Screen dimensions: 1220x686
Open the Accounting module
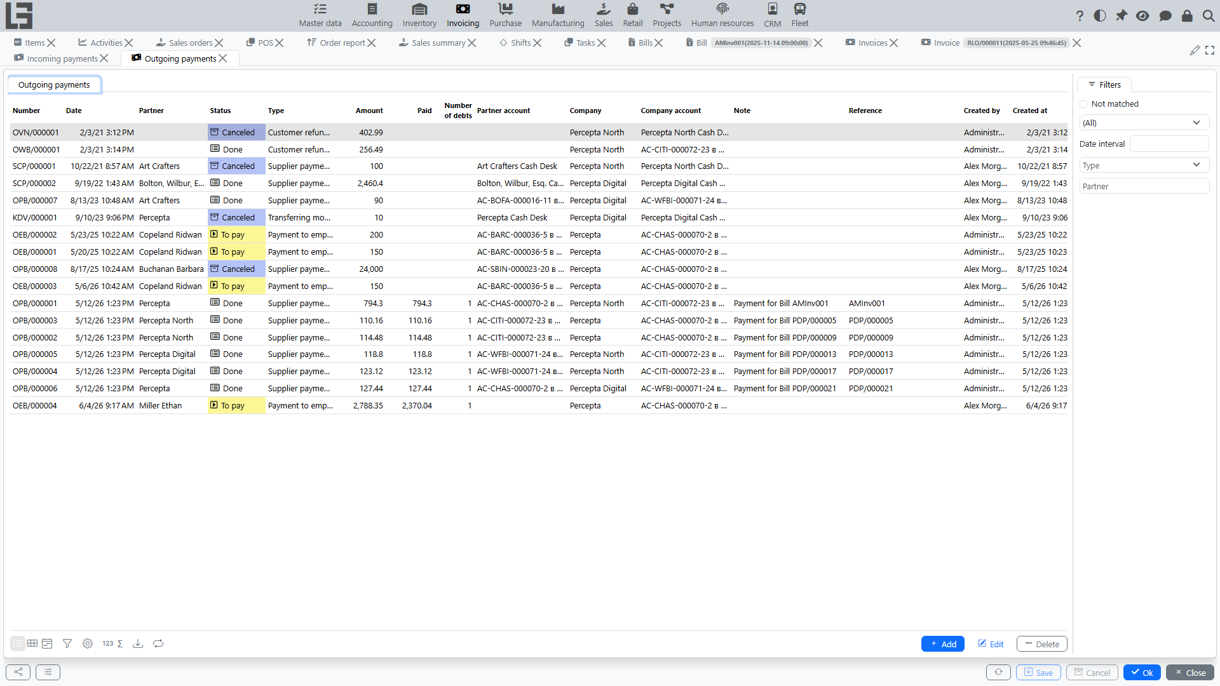point(372,15)
